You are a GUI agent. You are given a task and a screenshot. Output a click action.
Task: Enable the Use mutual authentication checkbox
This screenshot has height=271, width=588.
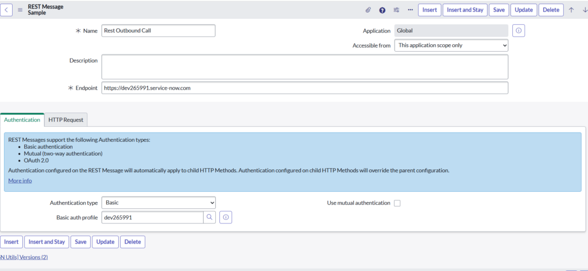[397, 203]
